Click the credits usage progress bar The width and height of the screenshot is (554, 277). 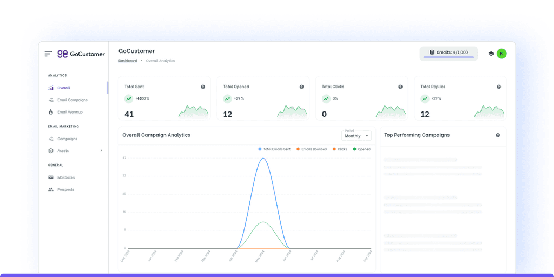(449, 57)
